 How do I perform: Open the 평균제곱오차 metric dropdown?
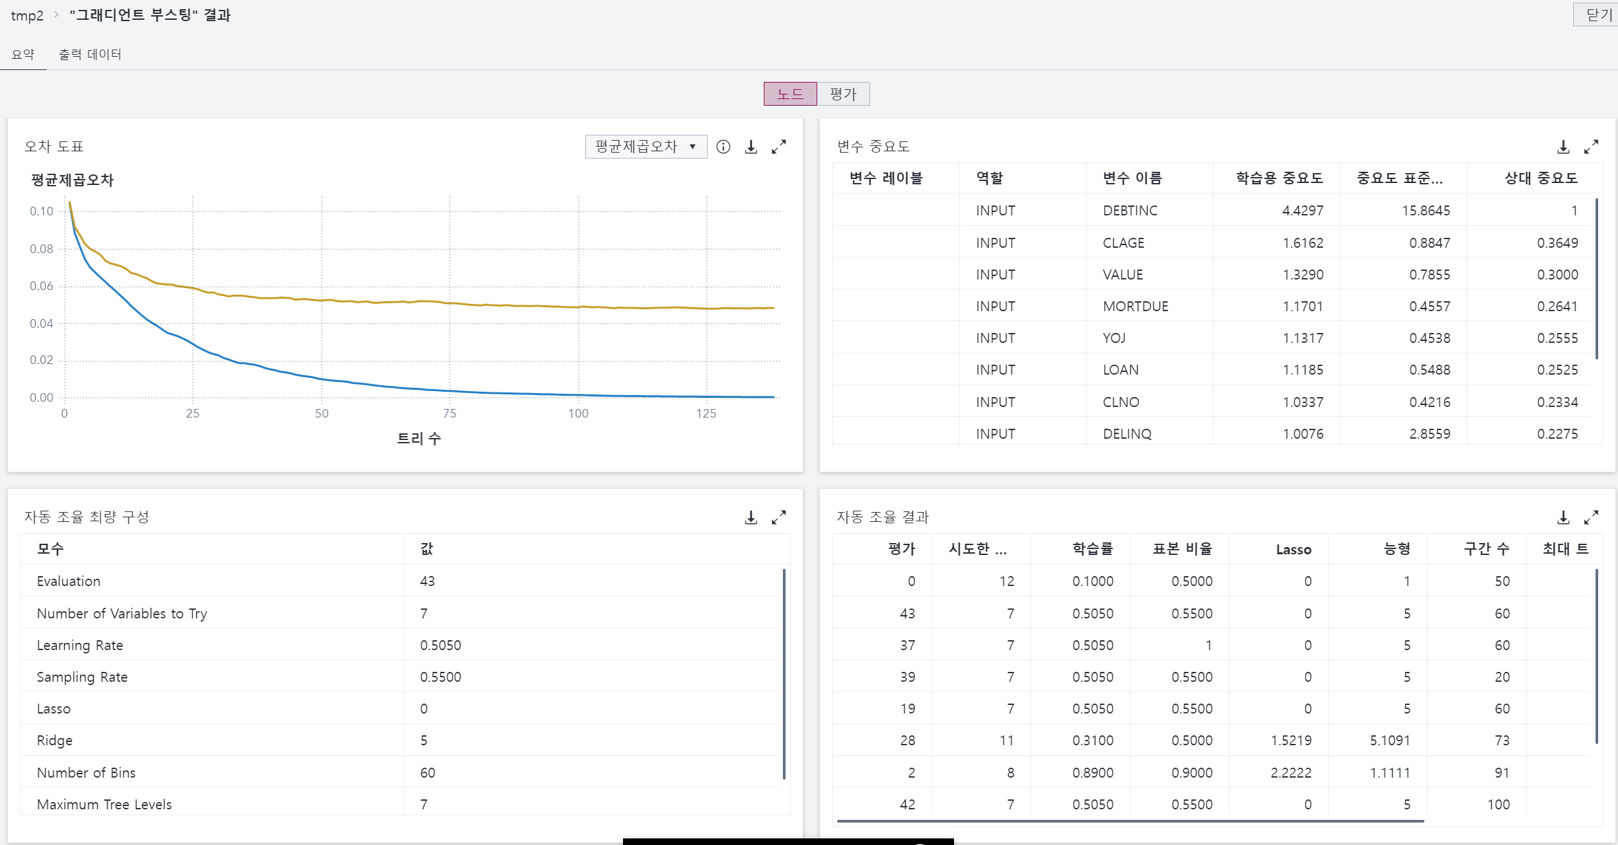click(x=645, y=147)
